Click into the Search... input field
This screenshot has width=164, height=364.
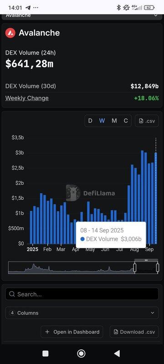82,294
